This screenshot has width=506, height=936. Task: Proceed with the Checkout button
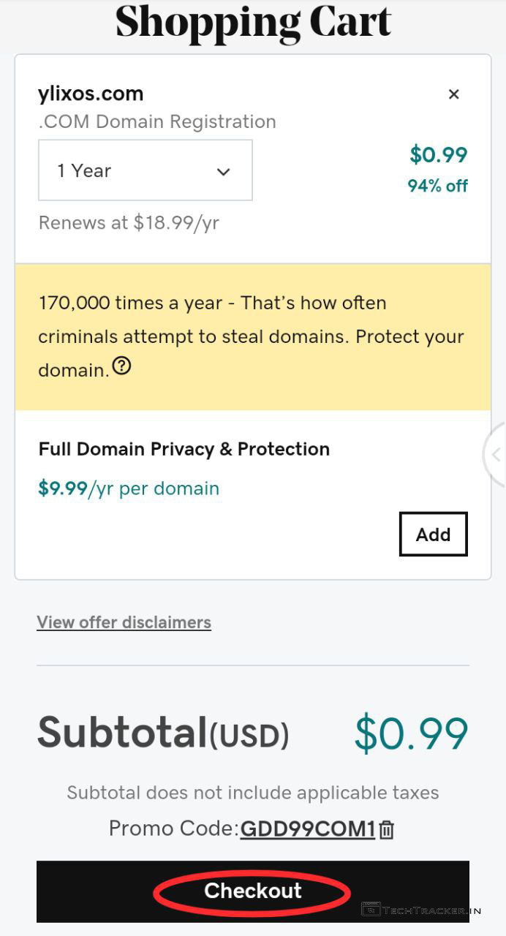252,891
